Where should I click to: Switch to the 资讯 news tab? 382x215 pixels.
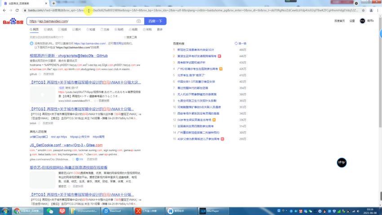(48, 30)
